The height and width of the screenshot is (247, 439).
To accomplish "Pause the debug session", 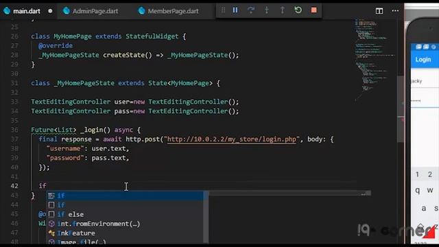I will [x=235, y=10].
